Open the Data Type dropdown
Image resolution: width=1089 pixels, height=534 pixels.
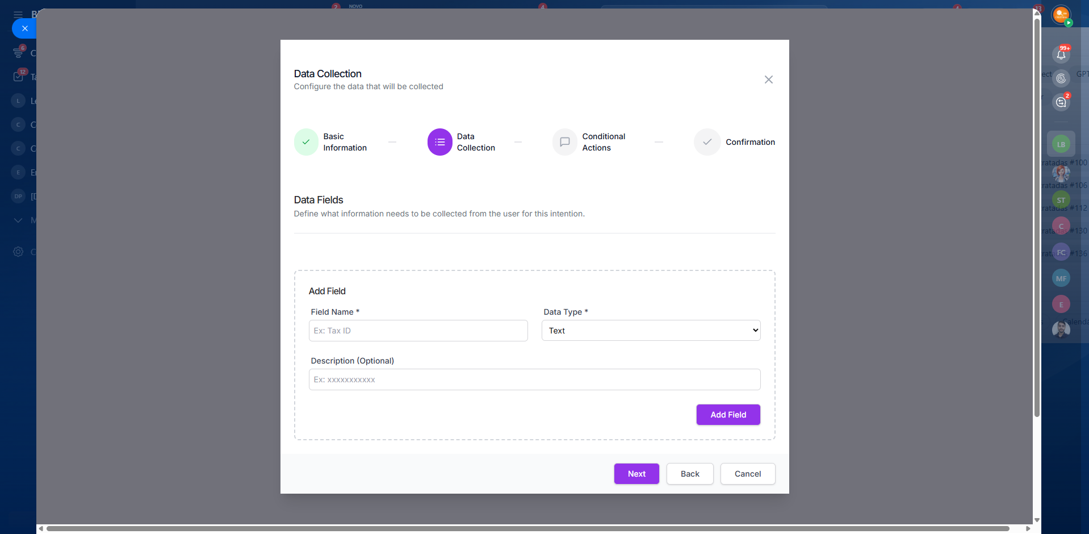click(x=651, y=331)
